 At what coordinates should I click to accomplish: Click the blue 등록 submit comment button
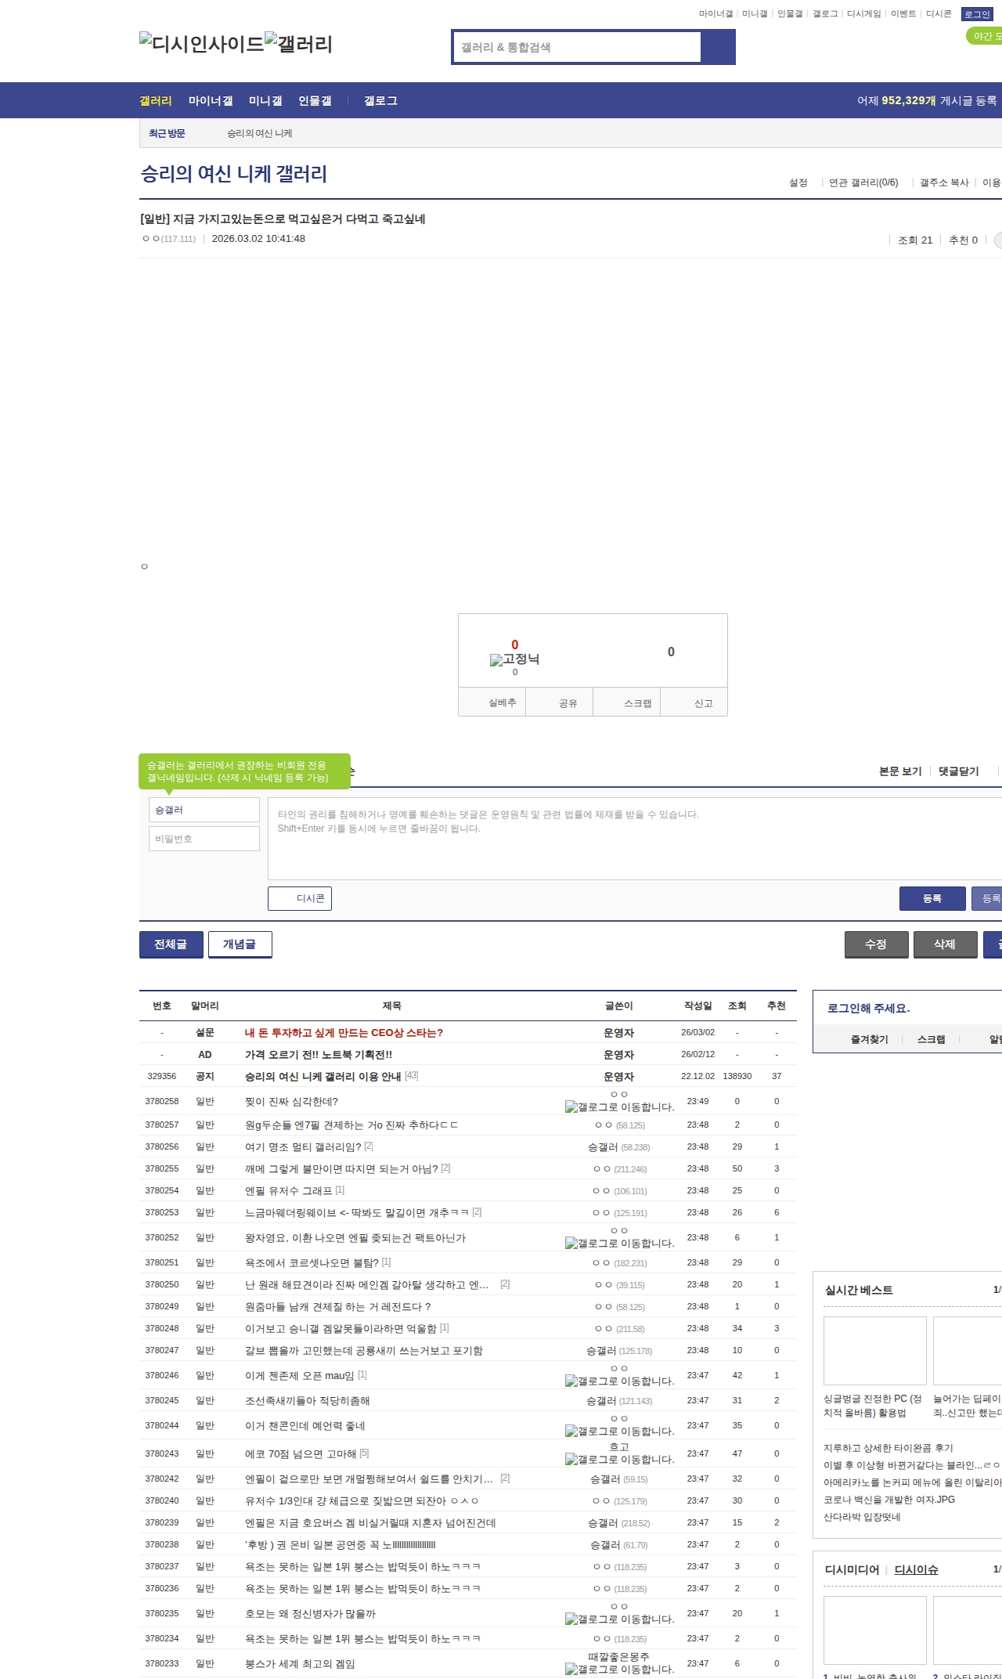coord(932,898)
